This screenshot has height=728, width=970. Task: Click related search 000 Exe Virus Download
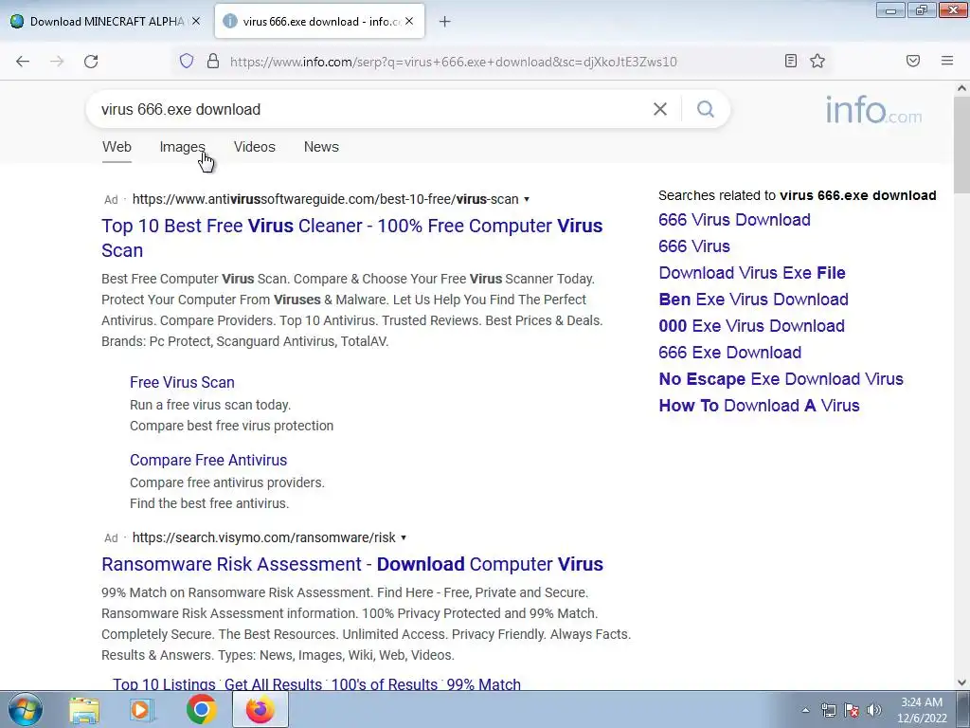[x=751, y=326]
